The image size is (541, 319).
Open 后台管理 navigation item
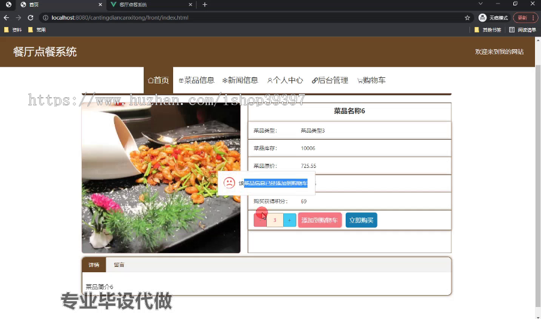[330, 80]
